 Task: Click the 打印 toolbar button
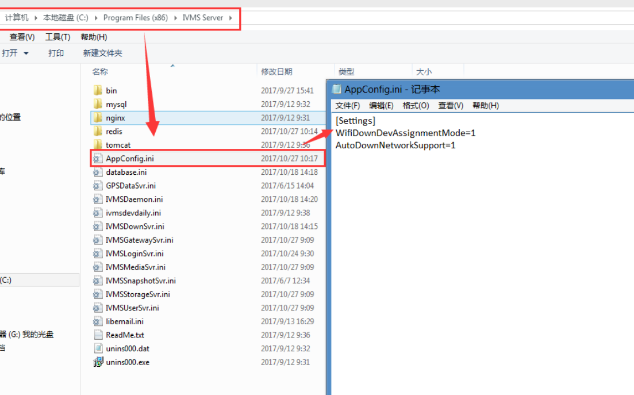[56, 53]
